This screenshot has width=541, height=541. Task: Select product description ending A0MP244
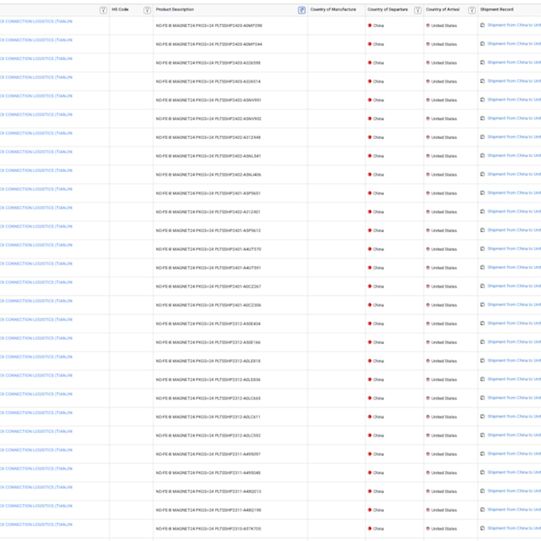[209, 44]
